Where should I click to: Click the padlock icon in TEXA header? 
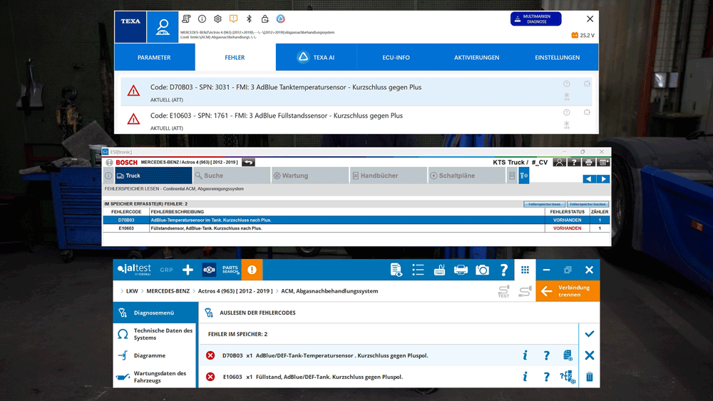(265, 19)
